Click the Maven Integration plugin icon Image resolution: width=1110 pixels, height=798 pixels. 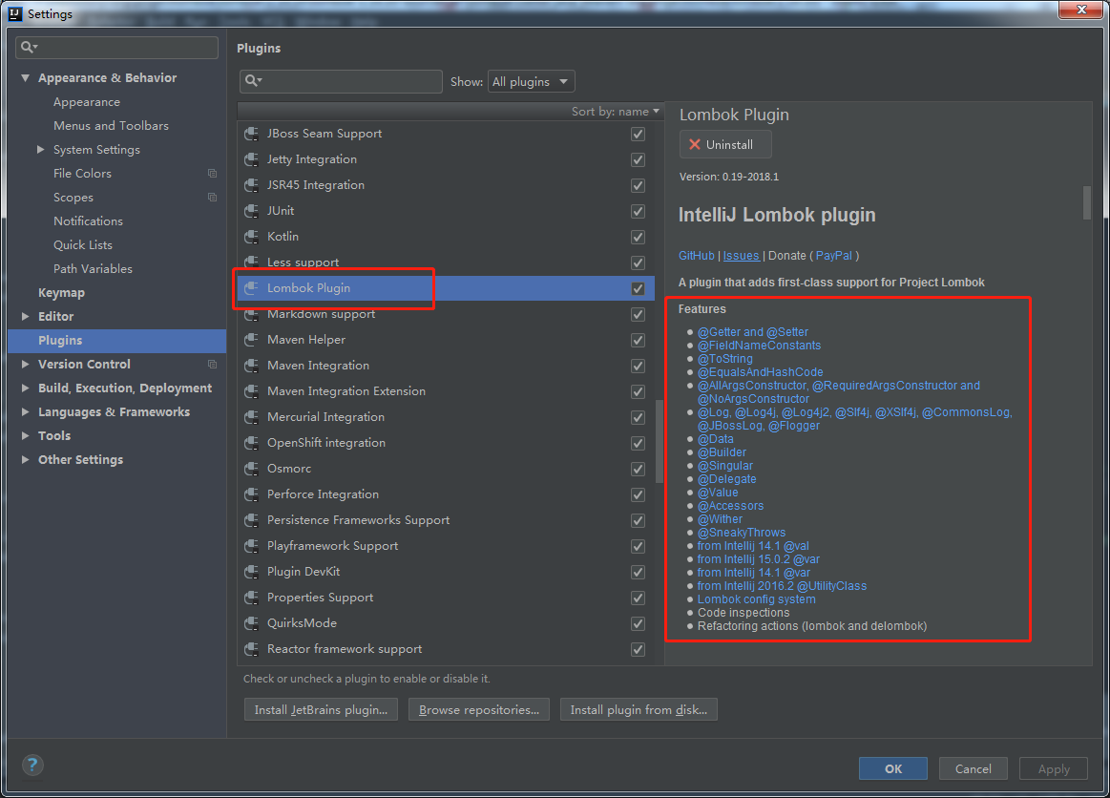point(251,366)
